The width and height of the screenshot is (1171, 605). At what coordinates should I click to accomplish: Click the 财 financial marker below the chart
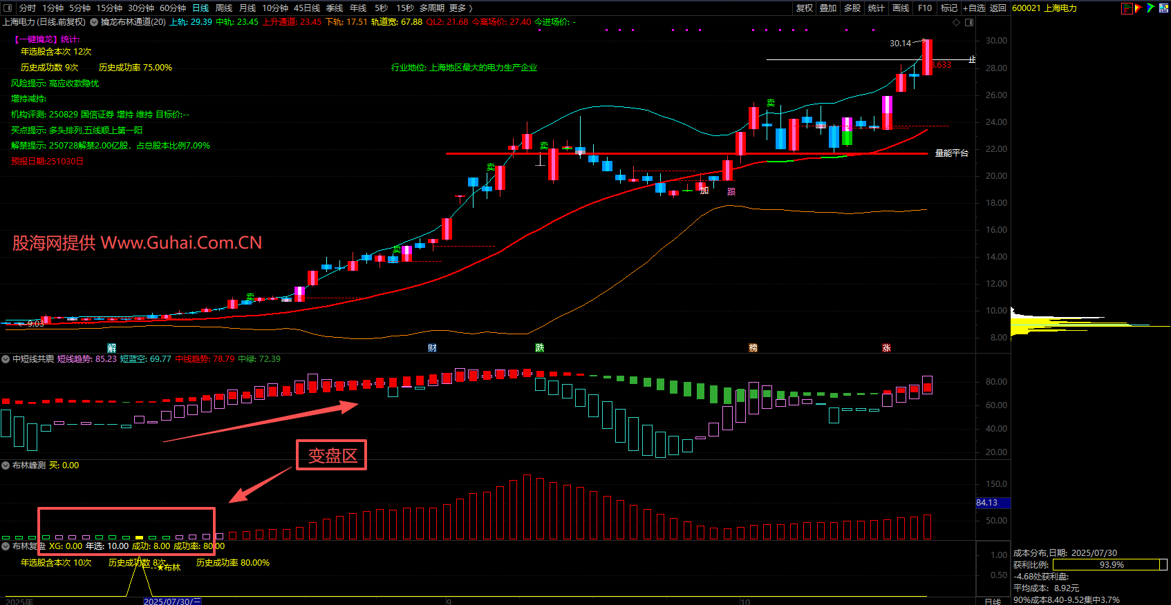[x=432, y=348]
